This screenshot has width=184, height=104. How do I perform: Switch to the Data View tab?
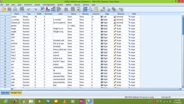point(5,93)
